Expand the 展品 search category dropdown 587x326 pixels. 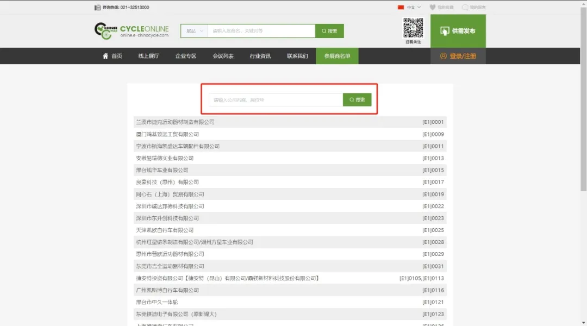click(194, 31)
